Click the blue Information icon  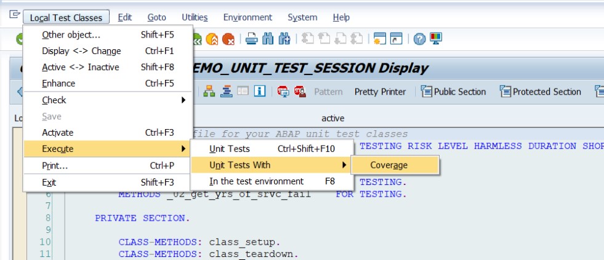260,91
